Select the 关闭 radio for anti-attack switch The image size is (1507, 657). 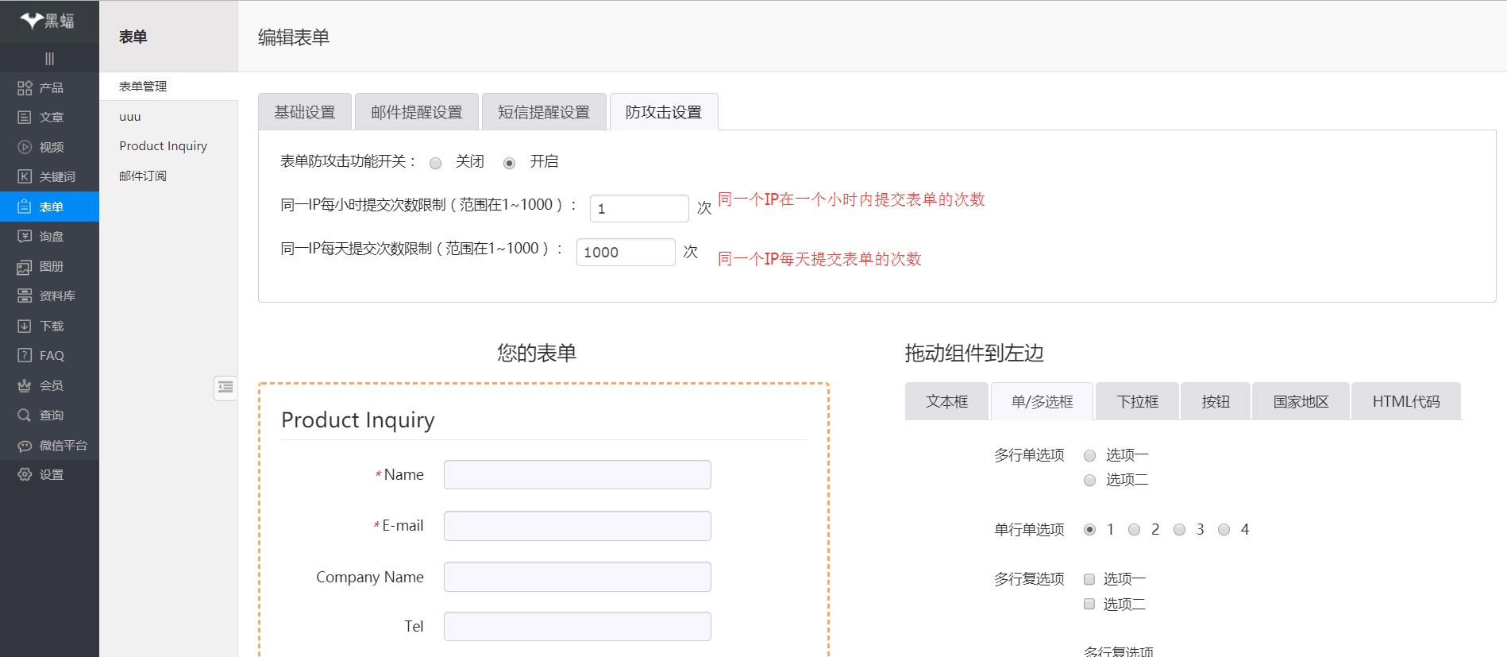coord(435,163)
